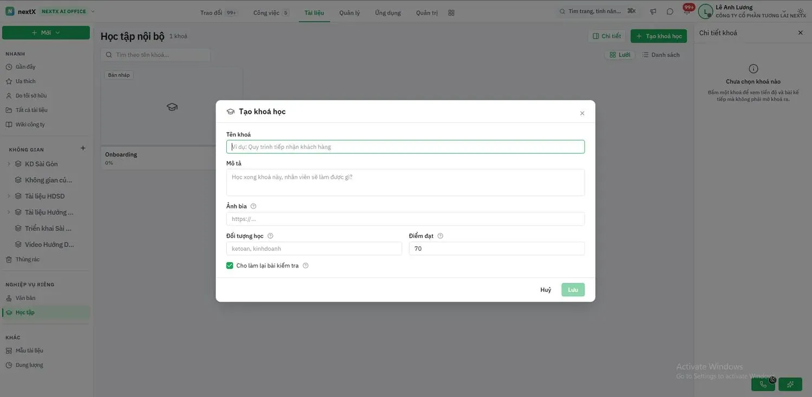Switch to Lưới grid view
This screenshot has width=812, height=397.
pyautogui.click(x=620, y=55)
